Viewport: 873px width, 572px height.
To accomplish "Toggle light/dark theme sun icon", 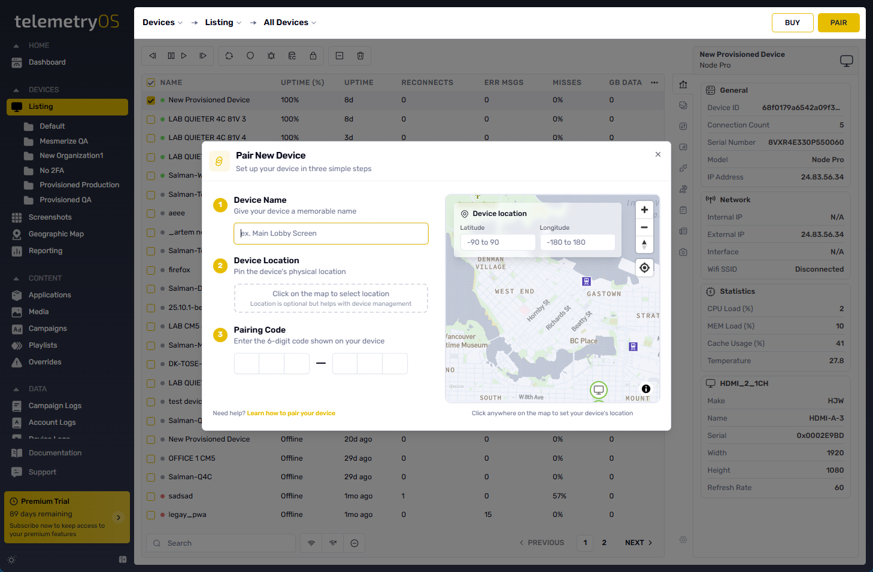I will [x=11, y=560].
